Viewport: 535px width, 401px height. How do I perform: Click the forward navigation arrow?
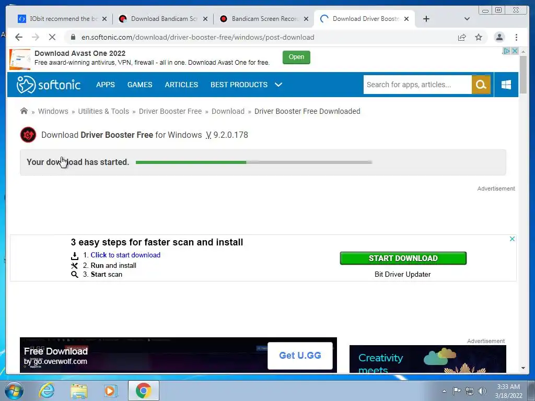36,37
